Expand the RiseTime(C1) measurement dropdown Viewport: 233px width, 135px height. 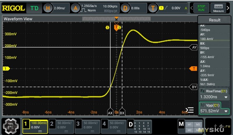[226, 97]
